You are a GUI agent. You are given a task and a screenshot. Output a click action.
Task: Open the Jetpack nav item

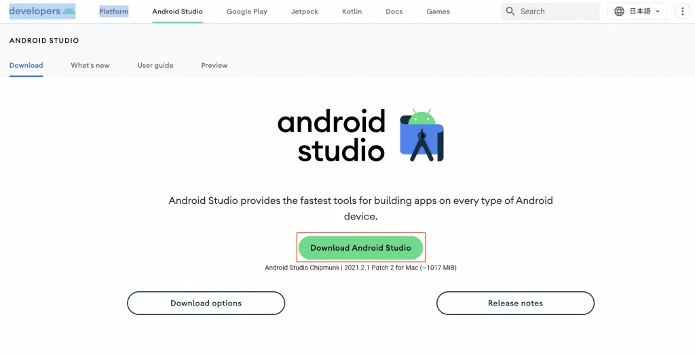point(305,12)
